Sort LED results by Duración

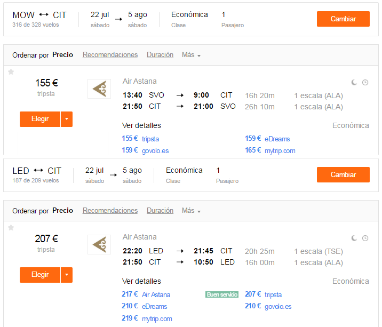160,211
